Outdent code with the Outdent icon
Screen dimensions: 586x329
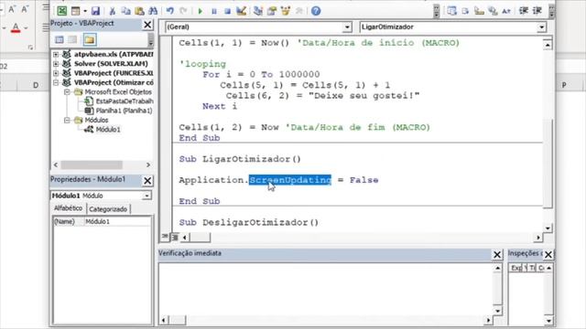pos(537,11)
